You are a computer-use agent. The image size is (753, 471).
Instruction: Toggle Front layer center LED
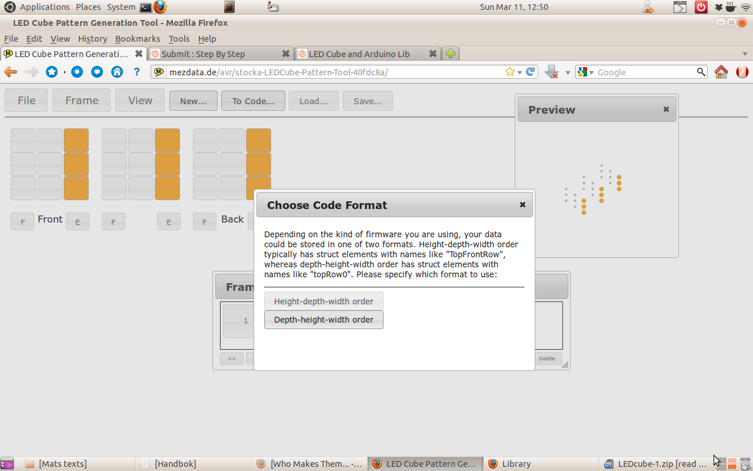[x=49, y=164]
